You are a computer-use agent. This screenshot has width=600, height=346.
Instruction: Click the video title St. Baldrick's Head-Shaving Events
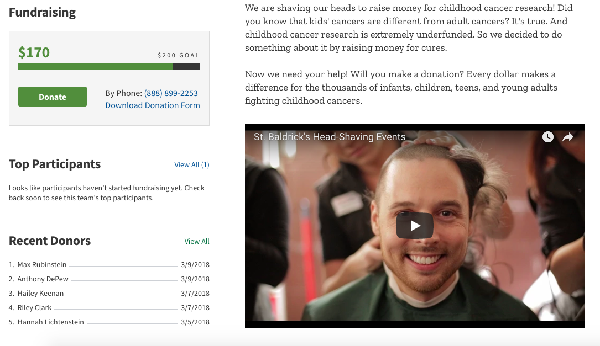tap(330, 137)
